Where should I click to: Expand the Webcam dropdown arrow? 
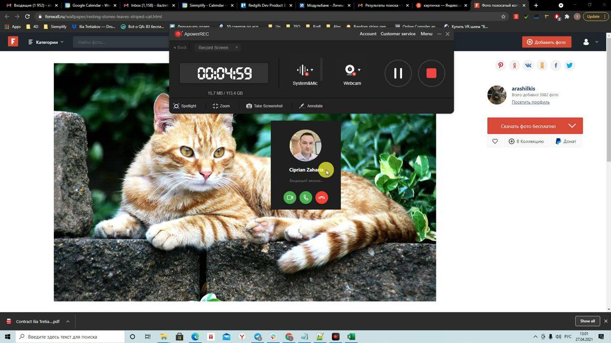(359, 70)
